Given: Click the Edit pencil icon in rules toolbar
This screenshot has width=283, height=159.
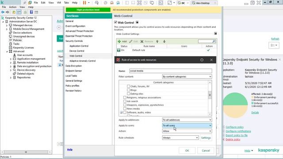Looking at the screenshot, I should point(131,42).
